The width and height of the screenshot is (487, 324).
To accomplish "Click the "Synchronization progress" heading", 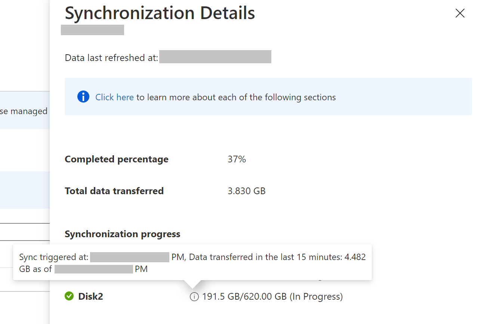I will pos(122,234).
